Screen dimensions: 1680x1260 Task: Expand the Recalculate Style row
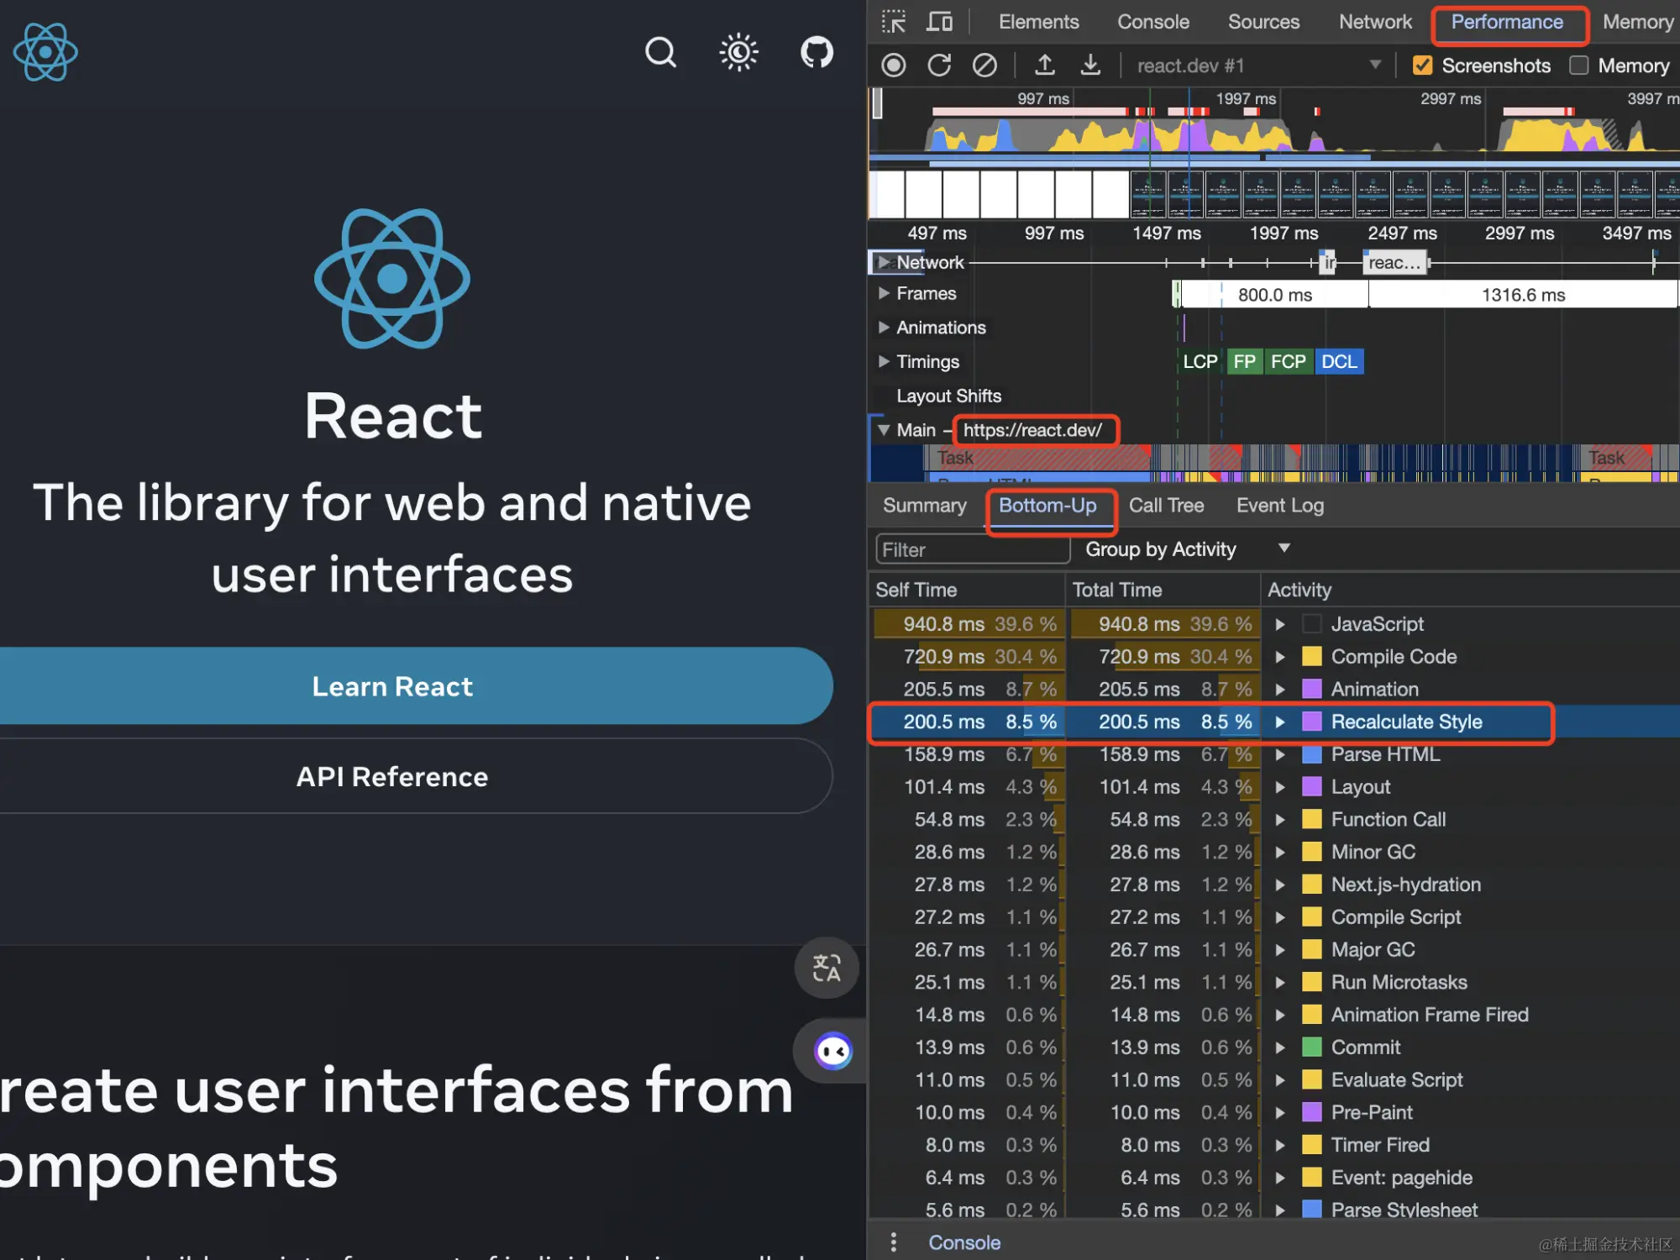pyautogui.click(x=1279, y=722)
